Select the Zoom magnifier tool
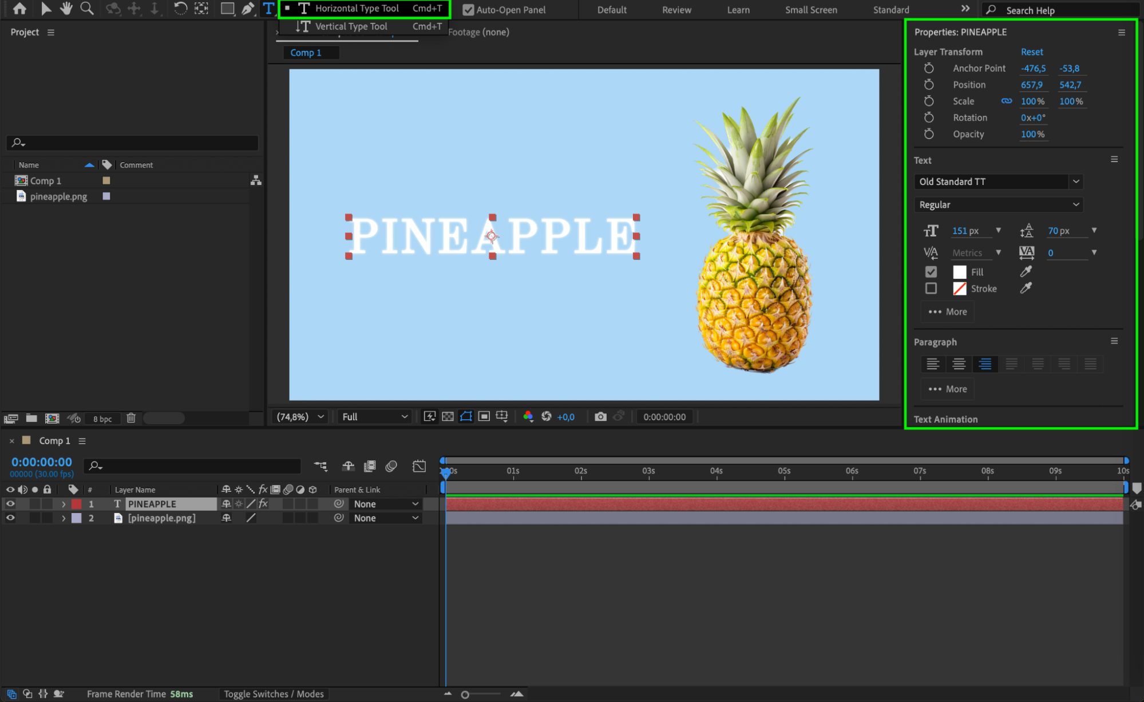The image size is (1144, 702). 87,9
